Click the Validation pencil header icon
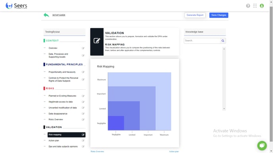The height and width of the screenshot is (153, 273). pyautogui.click(x=97, y=41)
